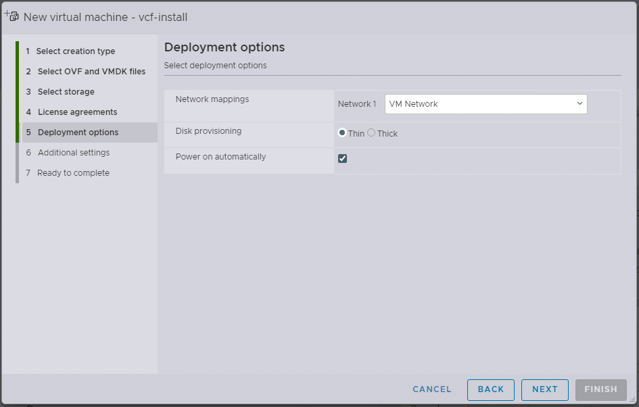Jump to step 3 Select storage
Screen dimensions: 639x407
point(66,92)
